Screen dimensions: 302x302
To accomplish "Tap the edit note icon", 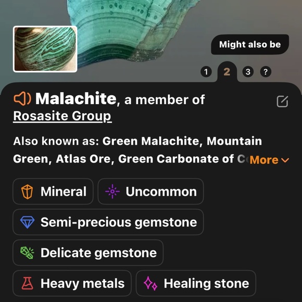I will (282, 102).
